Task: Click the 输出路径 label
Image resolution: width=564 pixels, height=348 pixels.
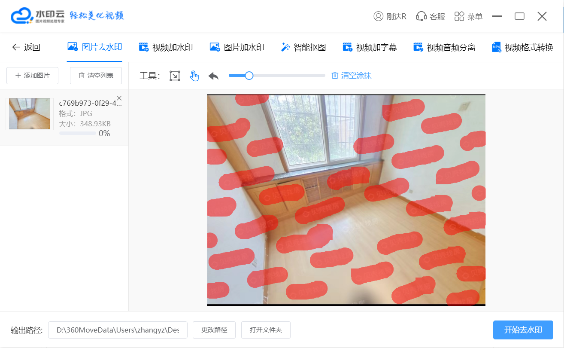Action: 27,330
